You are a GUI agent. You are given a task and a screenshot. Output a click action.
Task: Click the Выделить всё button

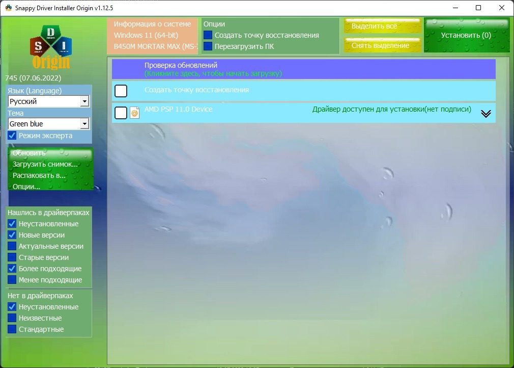(x=382, y=26)
